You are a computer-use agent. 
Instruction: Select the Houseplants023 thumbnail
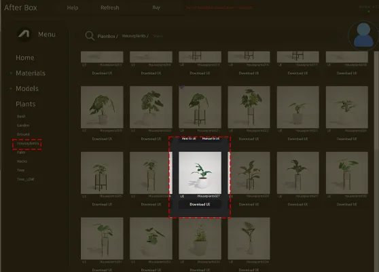[297, 107]
